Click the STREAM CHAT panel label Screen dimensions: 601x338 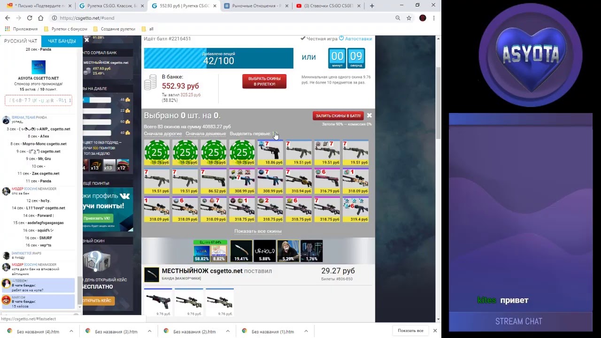519,321
